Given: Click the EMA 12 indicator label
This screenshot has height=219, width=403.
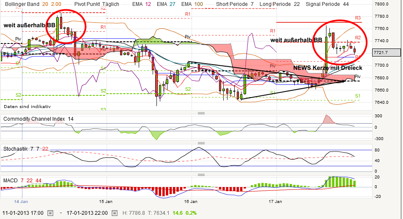Looking at the screenshot, I should pyautogui.click(x=142, y=4).
